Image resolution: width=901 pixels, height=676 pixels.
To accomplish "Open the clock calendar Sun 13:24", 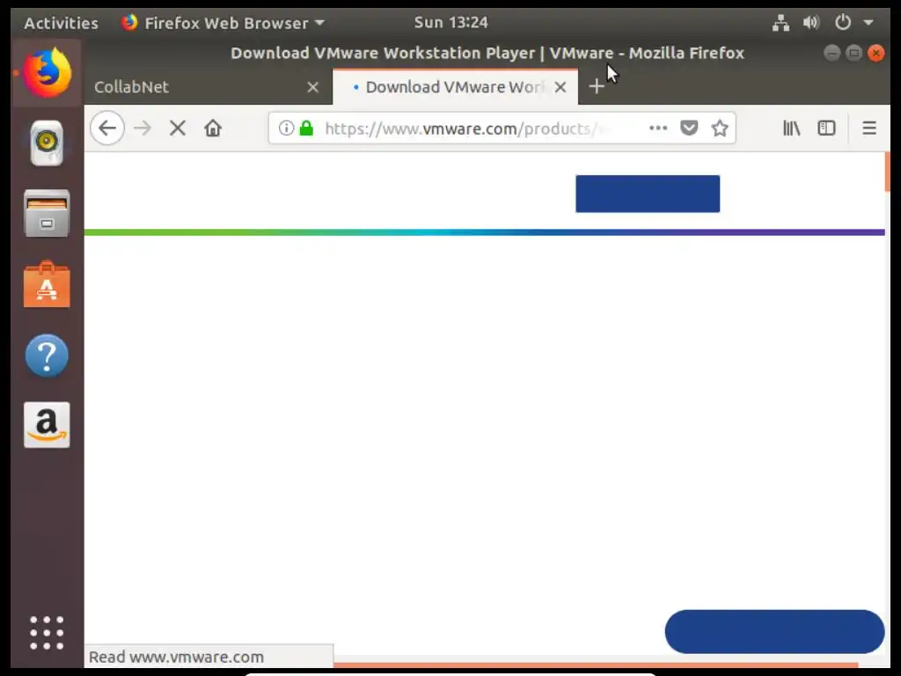I will coord(451,22).
